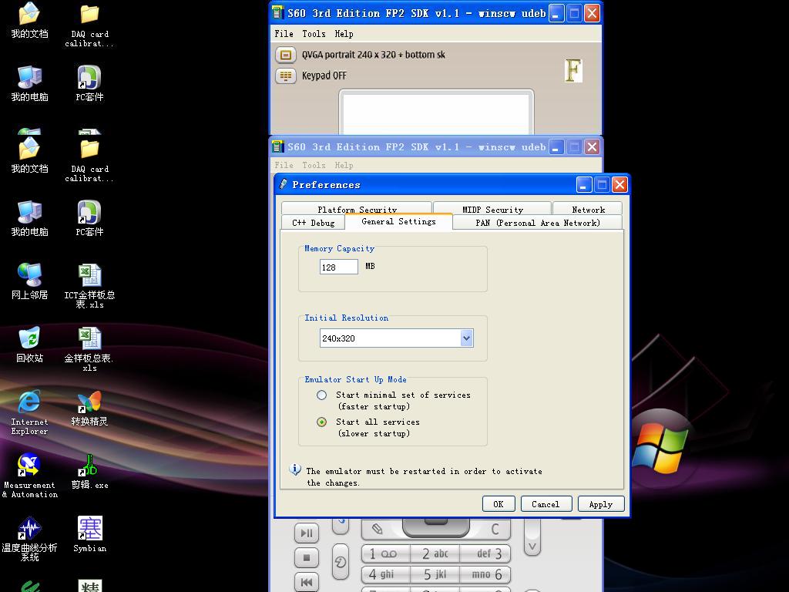Open the Initial Resolution 240x320 dropdown
This screenshot has height=592, width=789.
coord(466,338)
